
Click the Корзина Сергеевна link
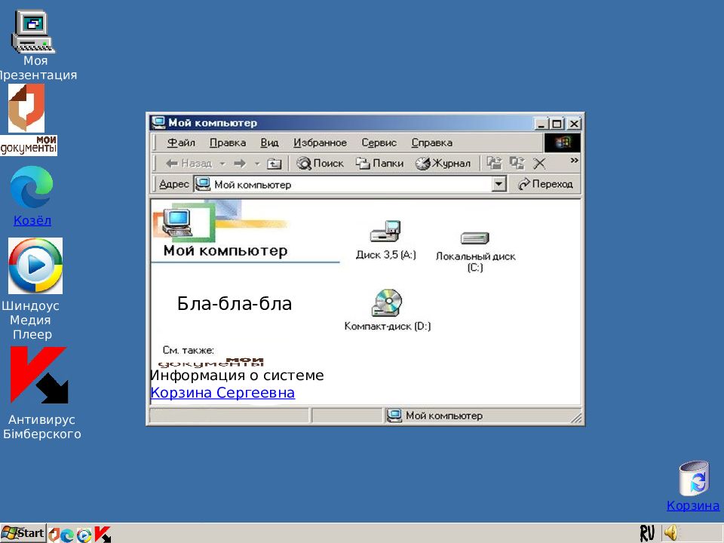[x=222, y=393]
